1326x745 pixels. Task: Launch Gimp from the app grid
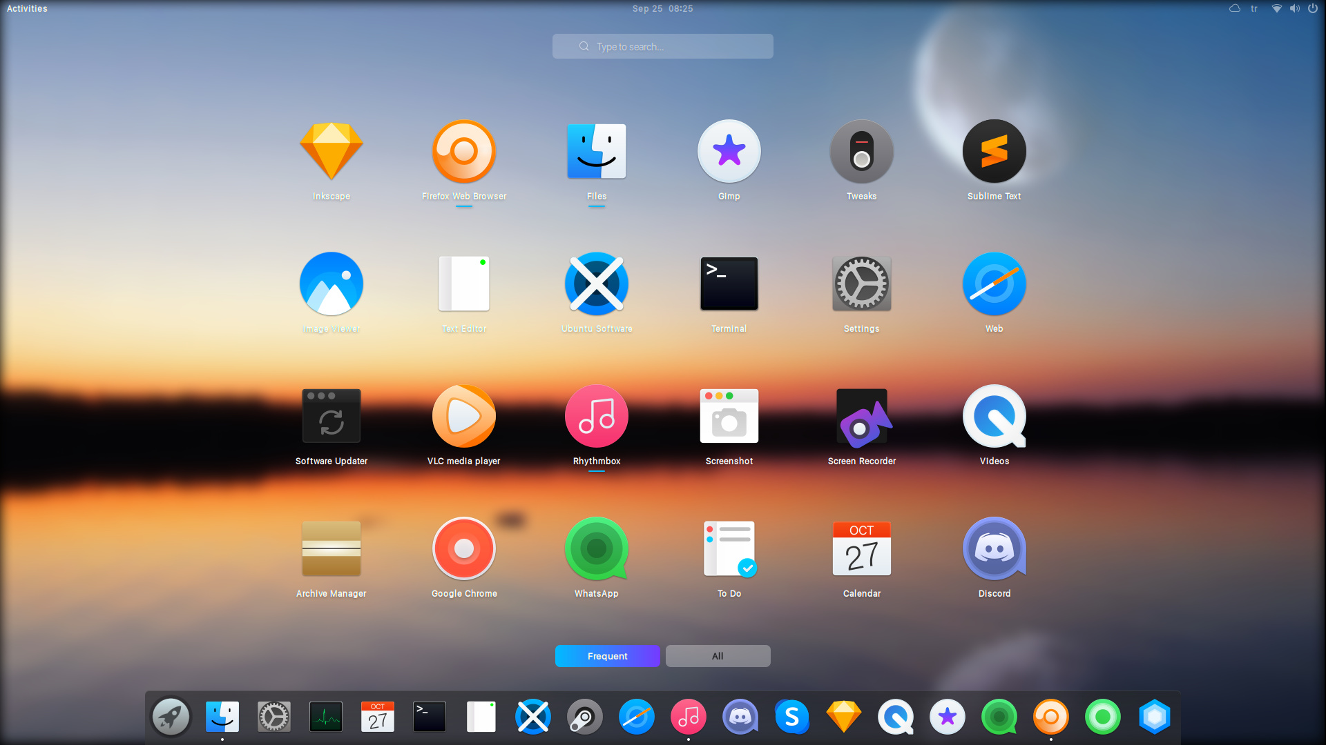pos(729,151)
